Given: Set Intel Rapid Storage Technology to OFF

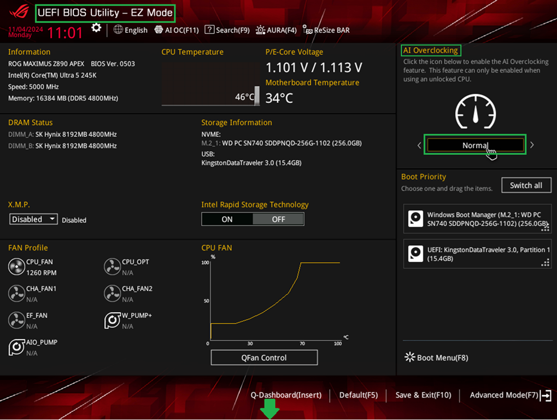Looking at the screenshot, I should point(278,219).
